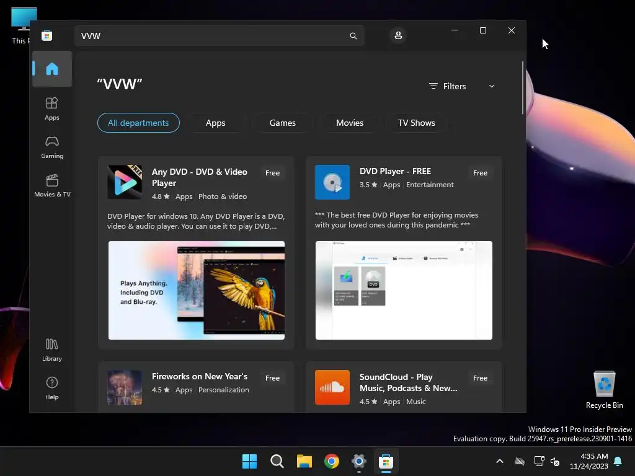Click the Any DVD app icon
The height and width of the screenshot is (476, 635).
pyautogui.click(x=125, y=182)
